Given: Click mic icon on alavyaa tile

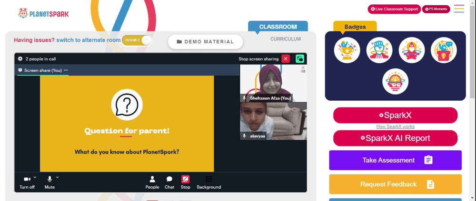Looking at the screenshot, I should (x=244, y=136).
